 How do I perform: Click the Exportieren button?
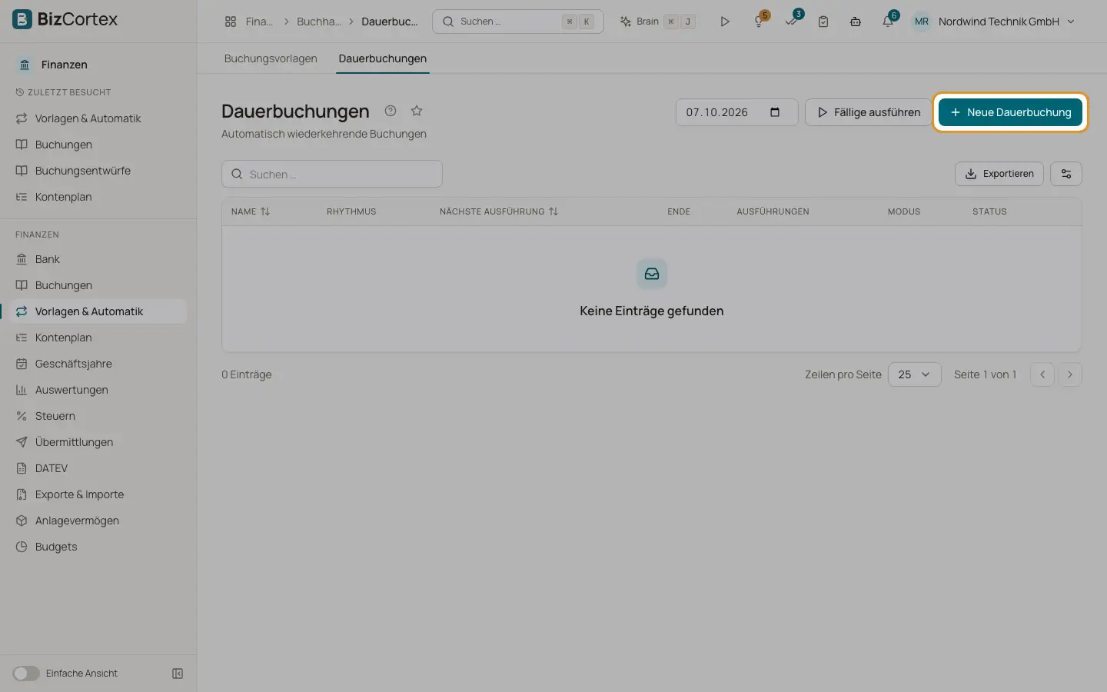(999, 174)
